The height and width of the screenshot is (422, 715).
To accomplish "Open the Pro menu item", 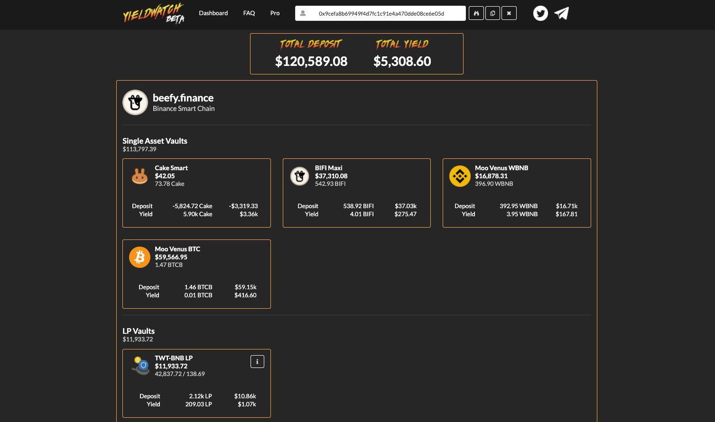I will pyautogui.click(x=275, y=13).
